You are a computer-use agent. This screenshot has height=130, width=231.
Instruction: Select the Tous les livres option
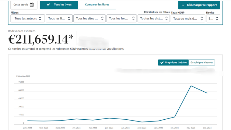point(59,5)
